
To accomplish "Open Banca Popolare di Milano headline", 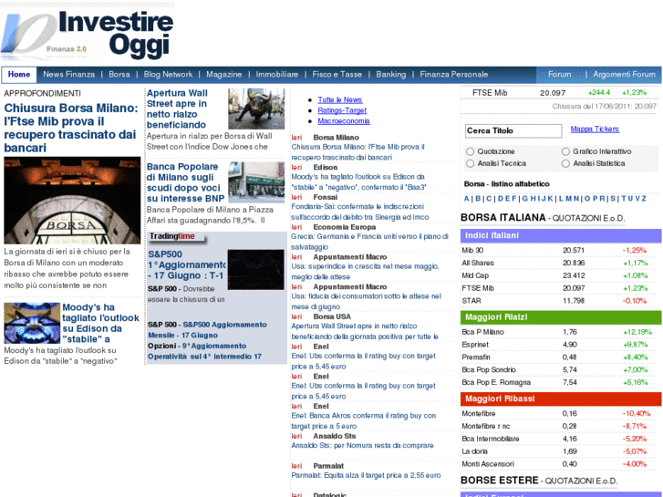I will click(x=185, y=182).
